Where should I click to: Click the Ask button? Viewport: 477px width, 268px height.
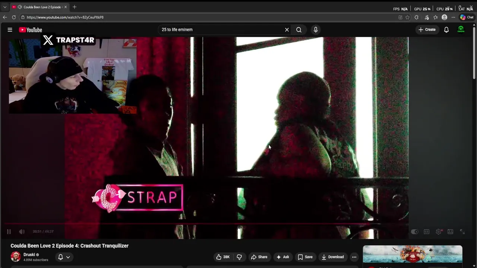282,257
